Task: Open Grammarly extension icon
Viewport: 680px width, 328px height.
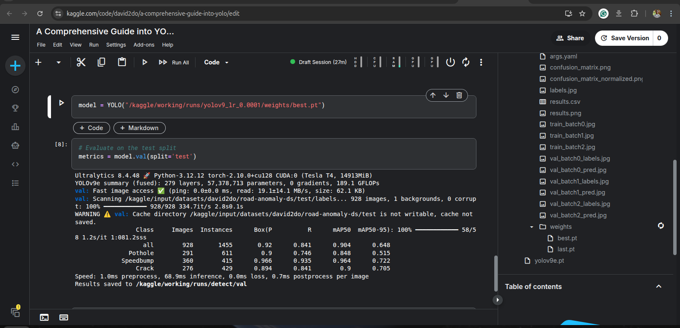Action: point(603,14)
